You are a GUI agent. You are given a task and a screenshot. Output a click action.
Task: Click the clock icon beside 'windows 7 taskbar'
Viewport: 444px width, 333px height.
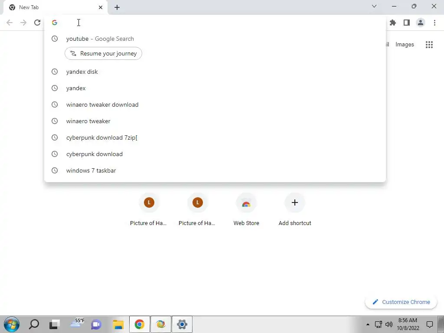pyautogui.click(x=55, y=170)
